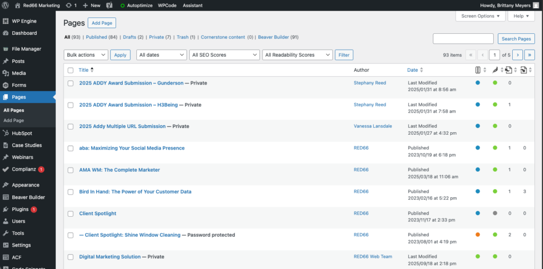The width and height of the screenshot is (543, 269).
Task: Expand the All SEO Scores filter
Action: (x=224, y=55)
